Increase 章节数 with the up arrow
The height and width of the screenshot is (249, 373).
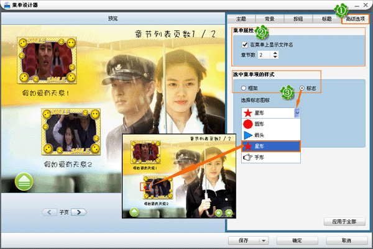coord(275,53)
